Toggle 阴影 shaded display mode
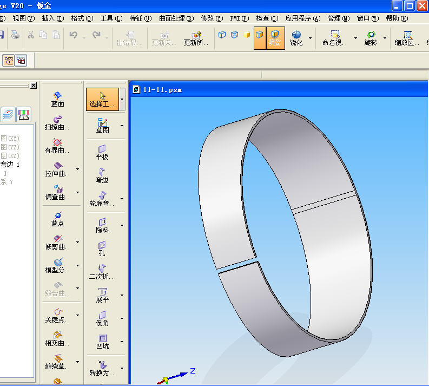Image resolution: width=429 pixels, height=386 pixels. [x=275, y=38]
